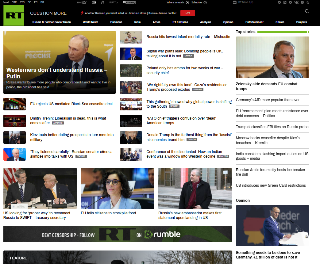Click the X social icon

point(291,2)
